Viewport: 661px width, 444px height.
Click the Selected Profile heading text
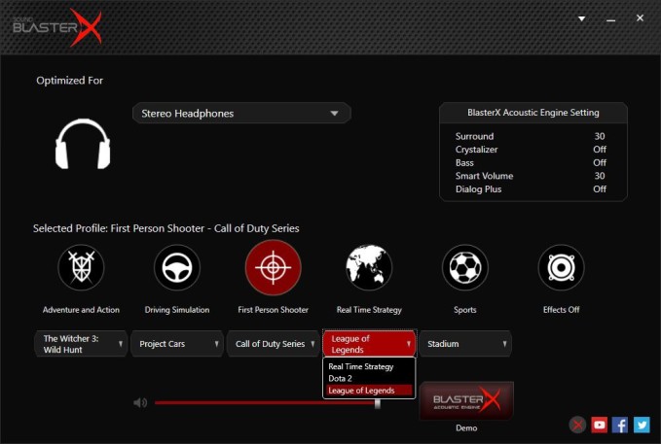click(166, 228)
